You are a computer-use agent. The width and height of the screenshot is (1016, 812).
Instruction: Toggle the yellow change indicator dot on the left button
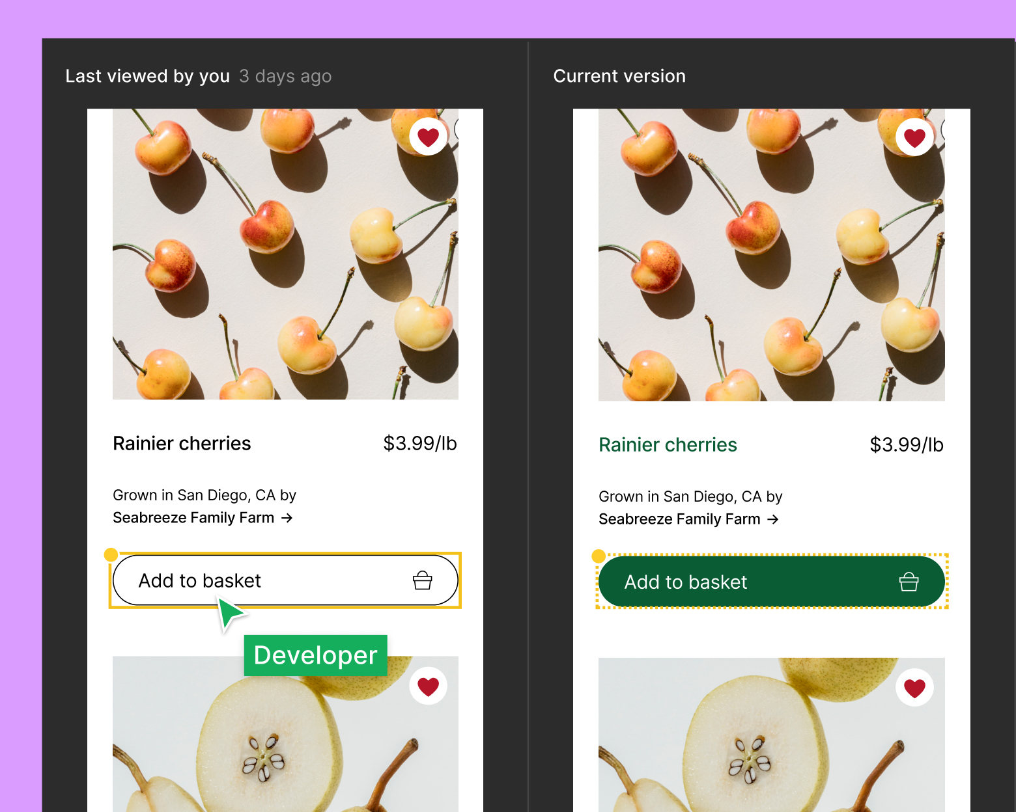(x=112, y=554)
